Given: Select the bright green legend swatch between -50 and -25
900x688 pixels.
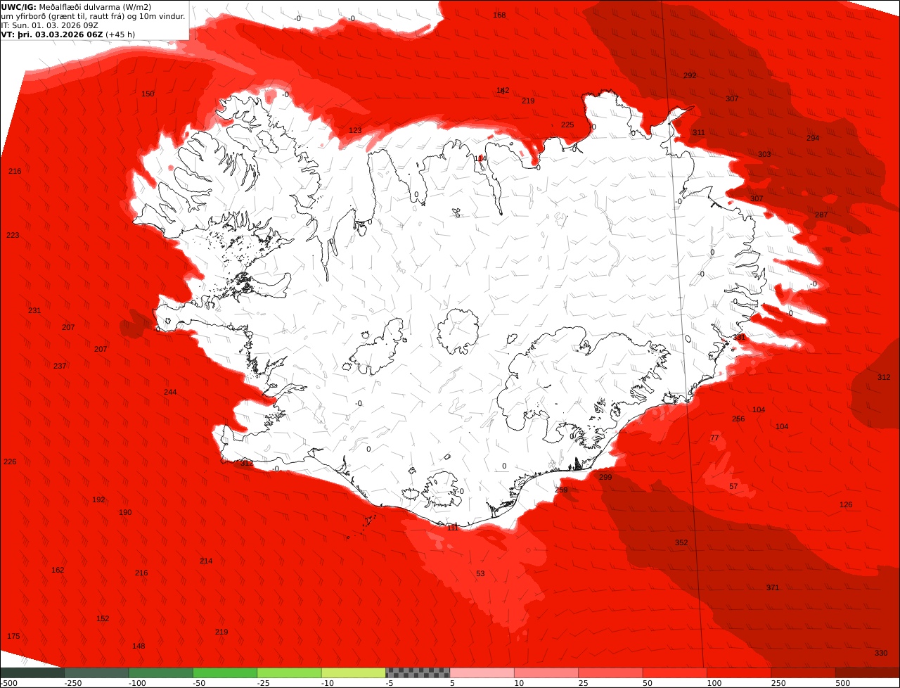Looking at the screenshot, I should pos(225,673).
